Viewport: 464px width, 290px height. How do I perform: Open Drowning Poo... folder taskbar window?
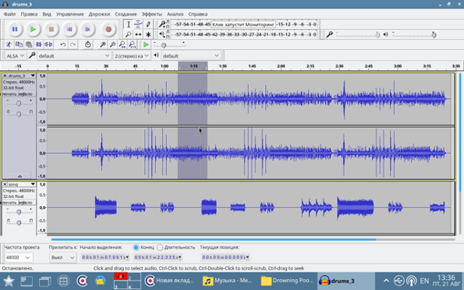point(286,281)
